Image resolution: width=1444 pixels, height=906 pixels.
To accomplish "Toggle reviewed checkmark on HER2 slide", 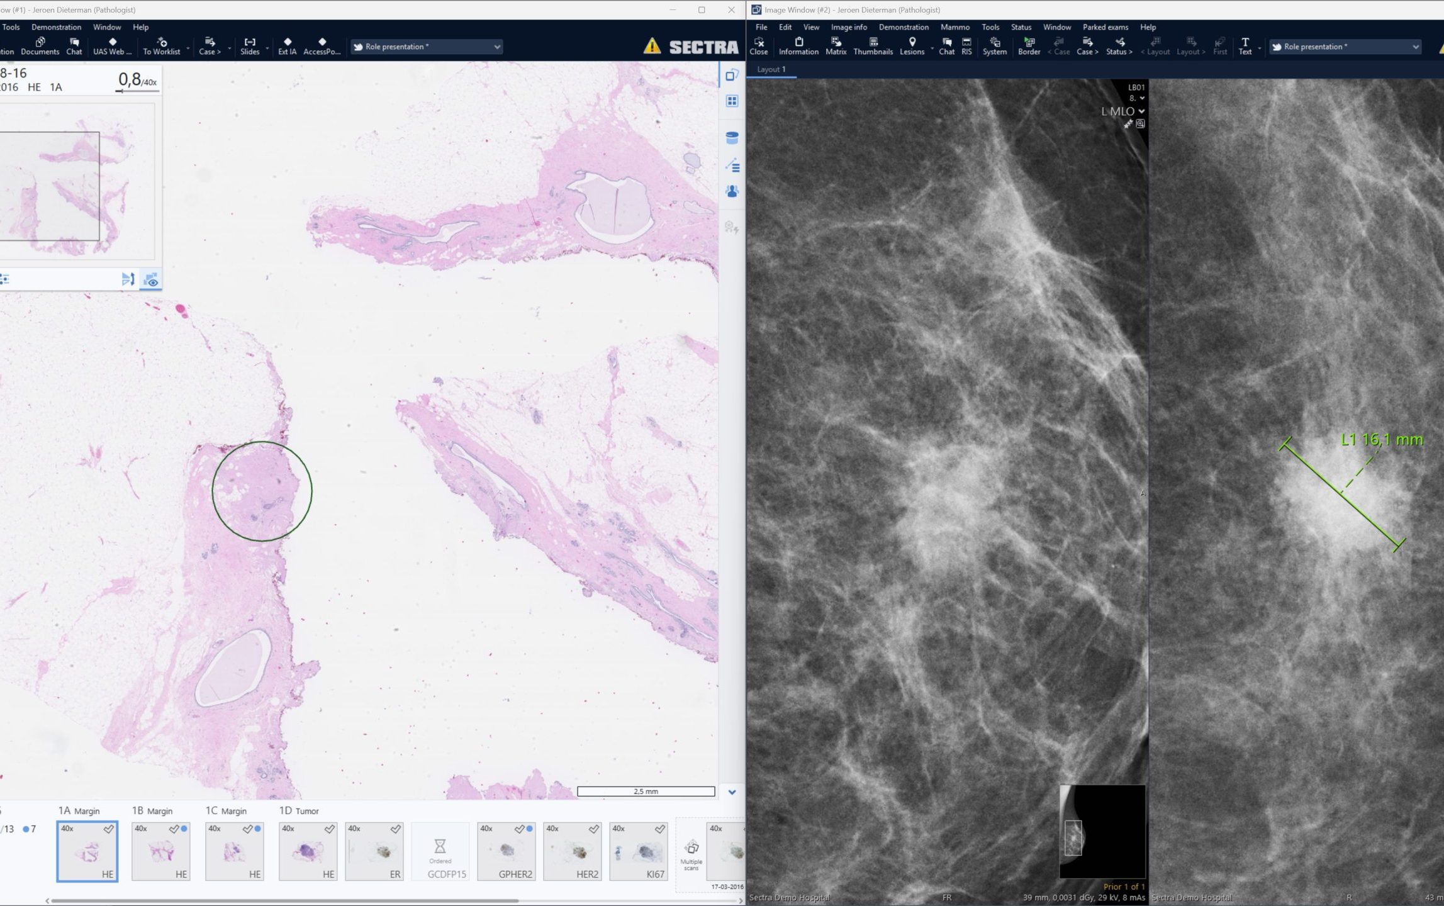I will (593, 829).
